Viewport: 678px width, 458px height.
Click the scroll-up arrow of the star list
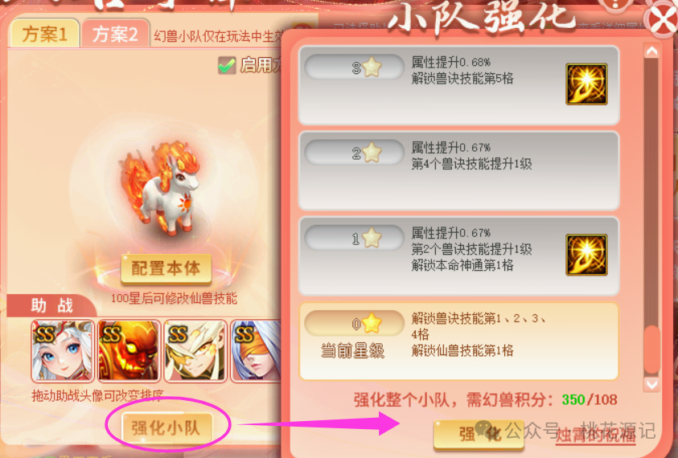coord(651,51)
